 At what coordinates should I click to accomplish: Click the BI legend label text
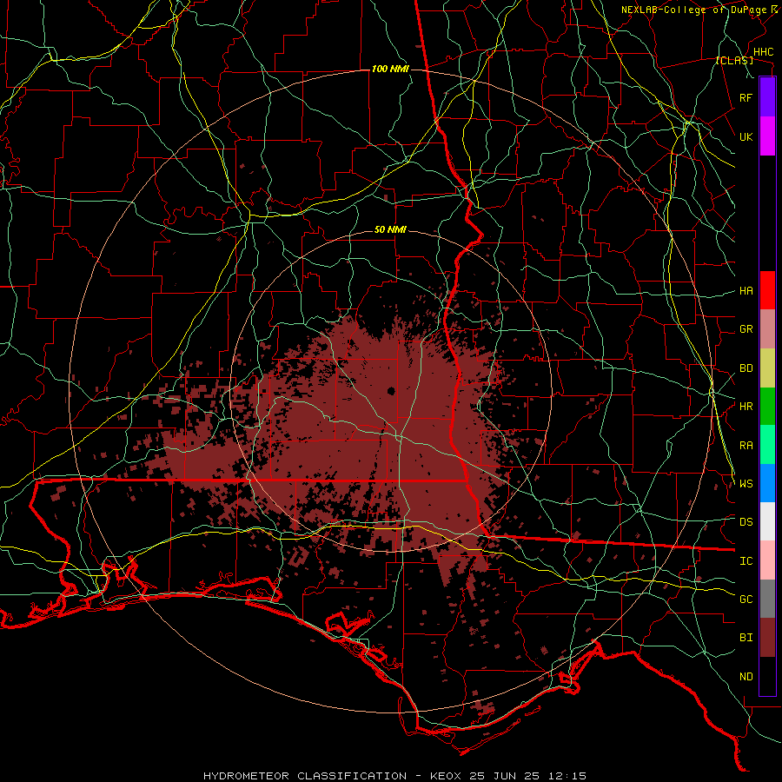(x=746, y=638)
